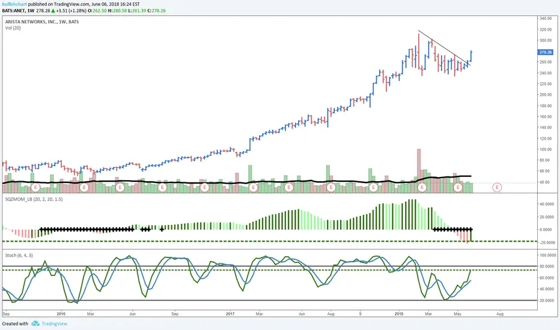Viewport: 560px width, 330px height.
Task: Click the '260.00' price axis label
Action: point(546,62)
